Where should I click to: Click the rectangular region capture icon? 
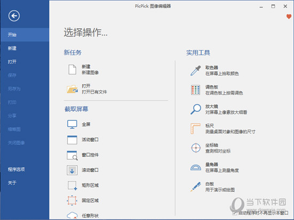pos(72,185)
